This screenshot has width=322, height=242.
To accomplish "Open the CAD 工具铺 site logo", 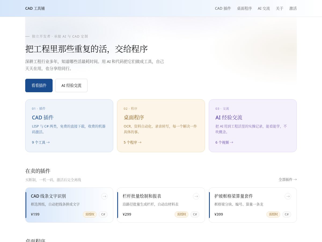I will coord(35,8).
